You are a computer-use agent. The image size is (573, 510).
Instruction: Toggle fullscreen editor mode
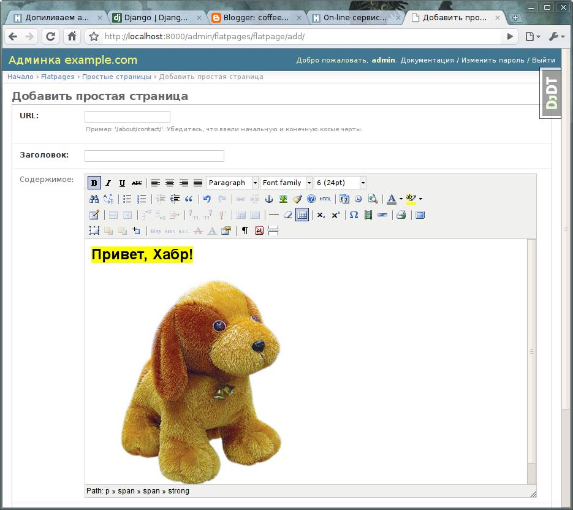pos(420,215)
